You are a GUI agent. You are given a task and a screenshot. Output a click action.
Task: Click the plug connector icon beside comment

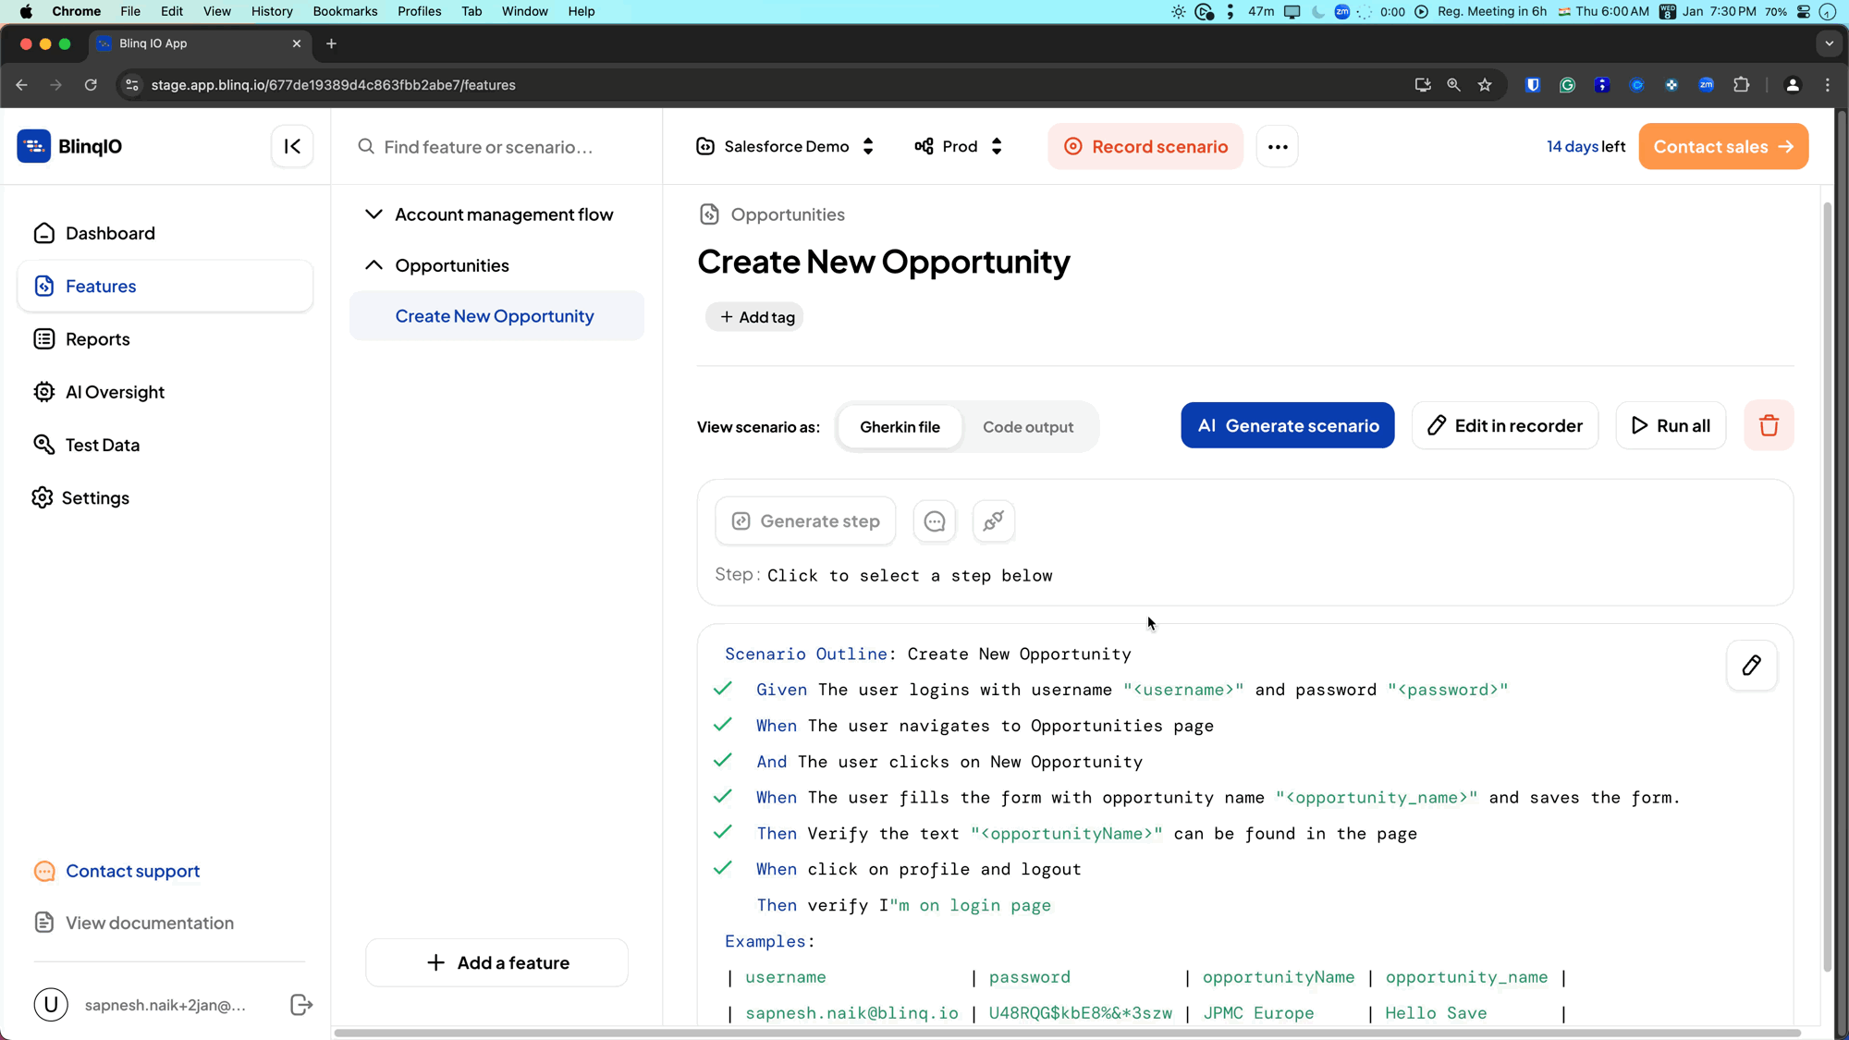point(994,521)
